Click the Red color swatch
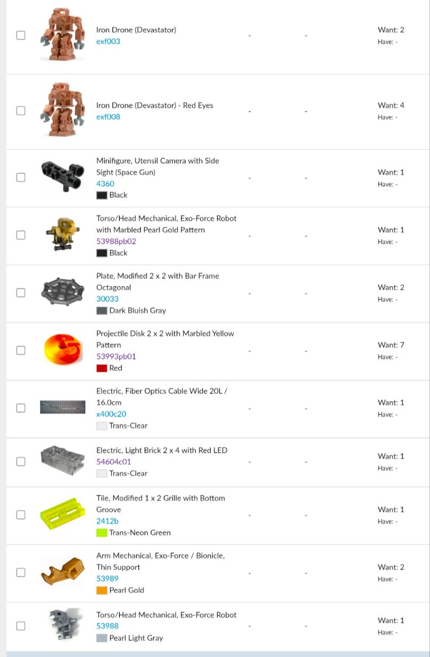This screenshot has height=657, width=430. coord(101,368)
